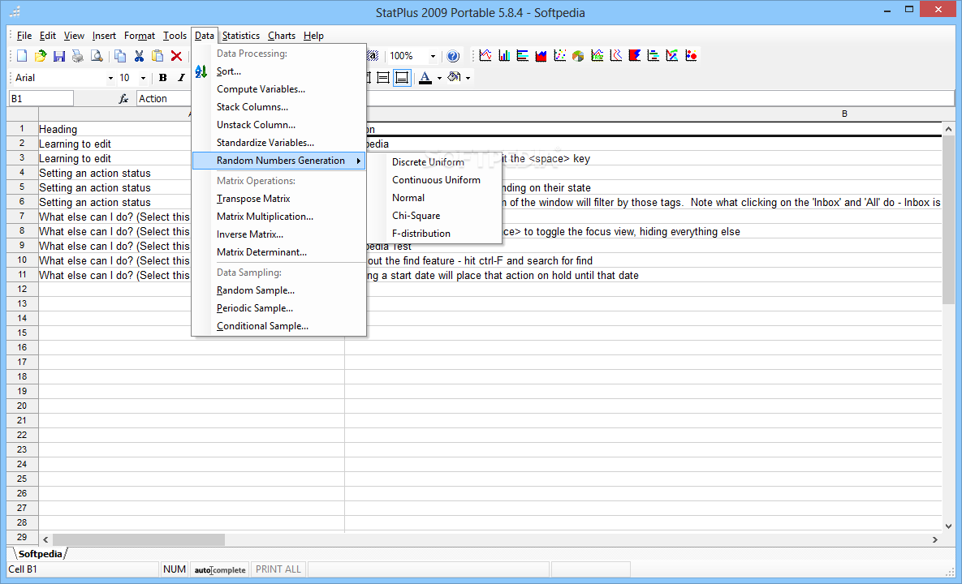This screenshot has width=962, height=584.
Task: Select Continuous Uniform option
Action: (x=435, y=179)
